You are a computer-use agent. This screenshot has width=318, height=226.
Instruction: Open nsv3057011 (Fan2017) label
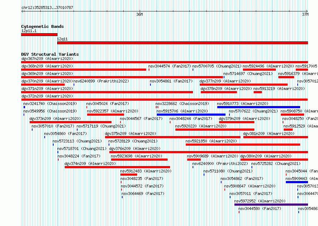click(251, 194)
